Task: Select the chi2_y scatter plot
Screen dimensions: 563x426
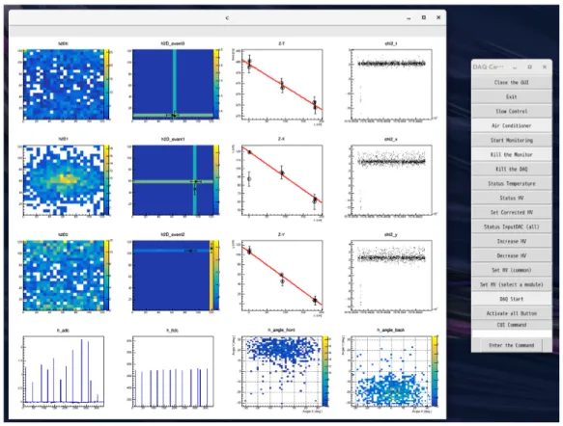Action: click(x=391, y=275)
